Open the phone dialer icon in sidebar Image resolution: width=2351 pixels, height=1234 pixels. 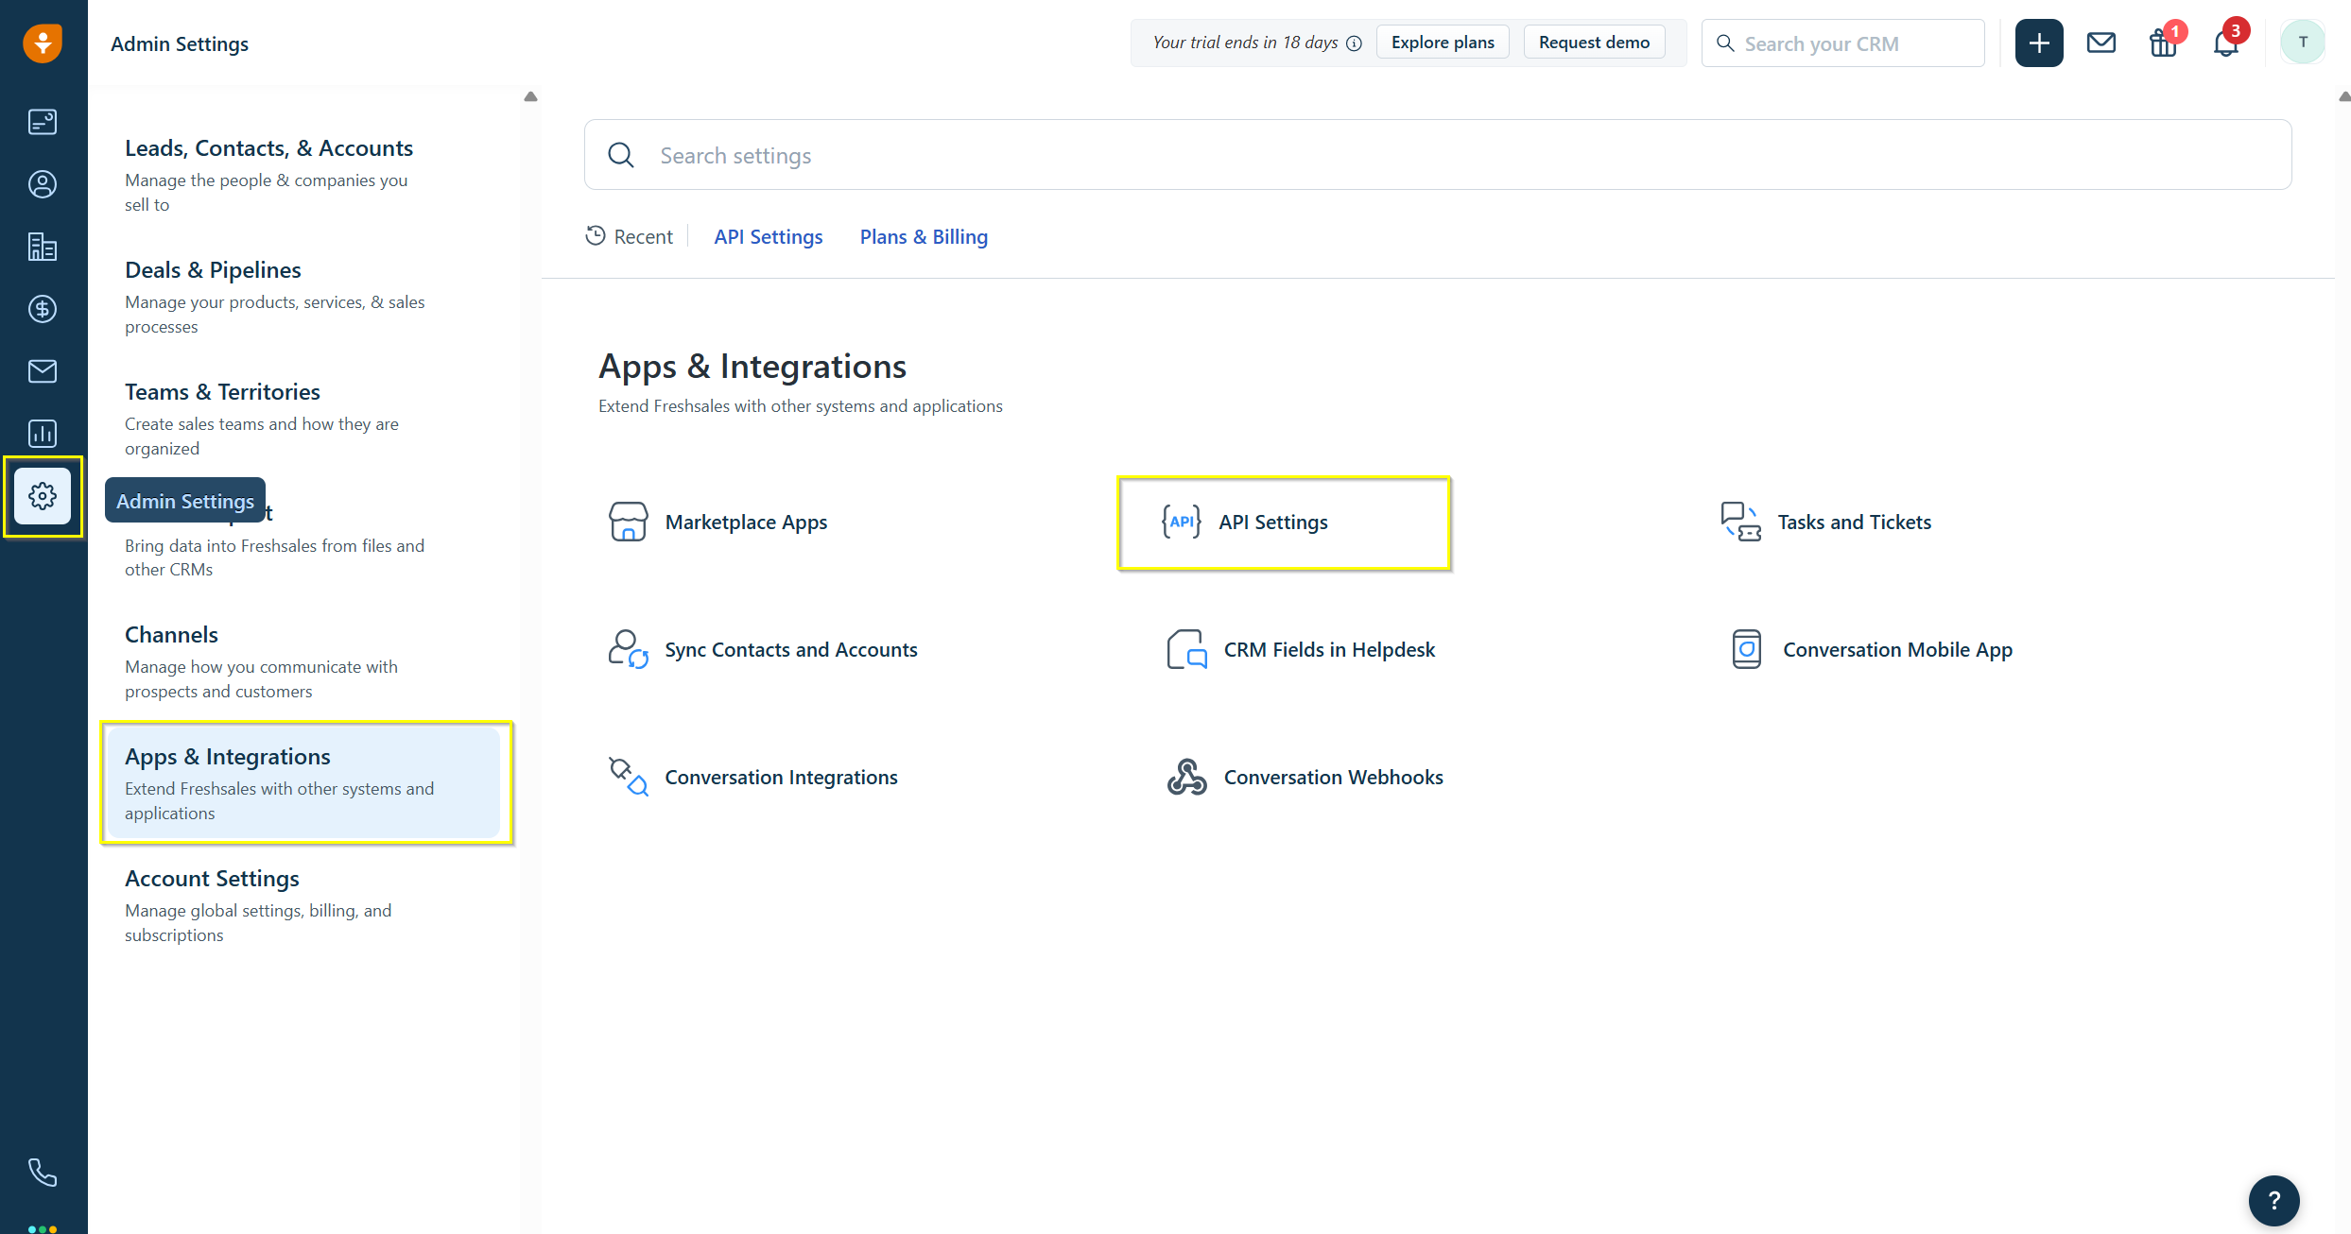pos(43,1173)
